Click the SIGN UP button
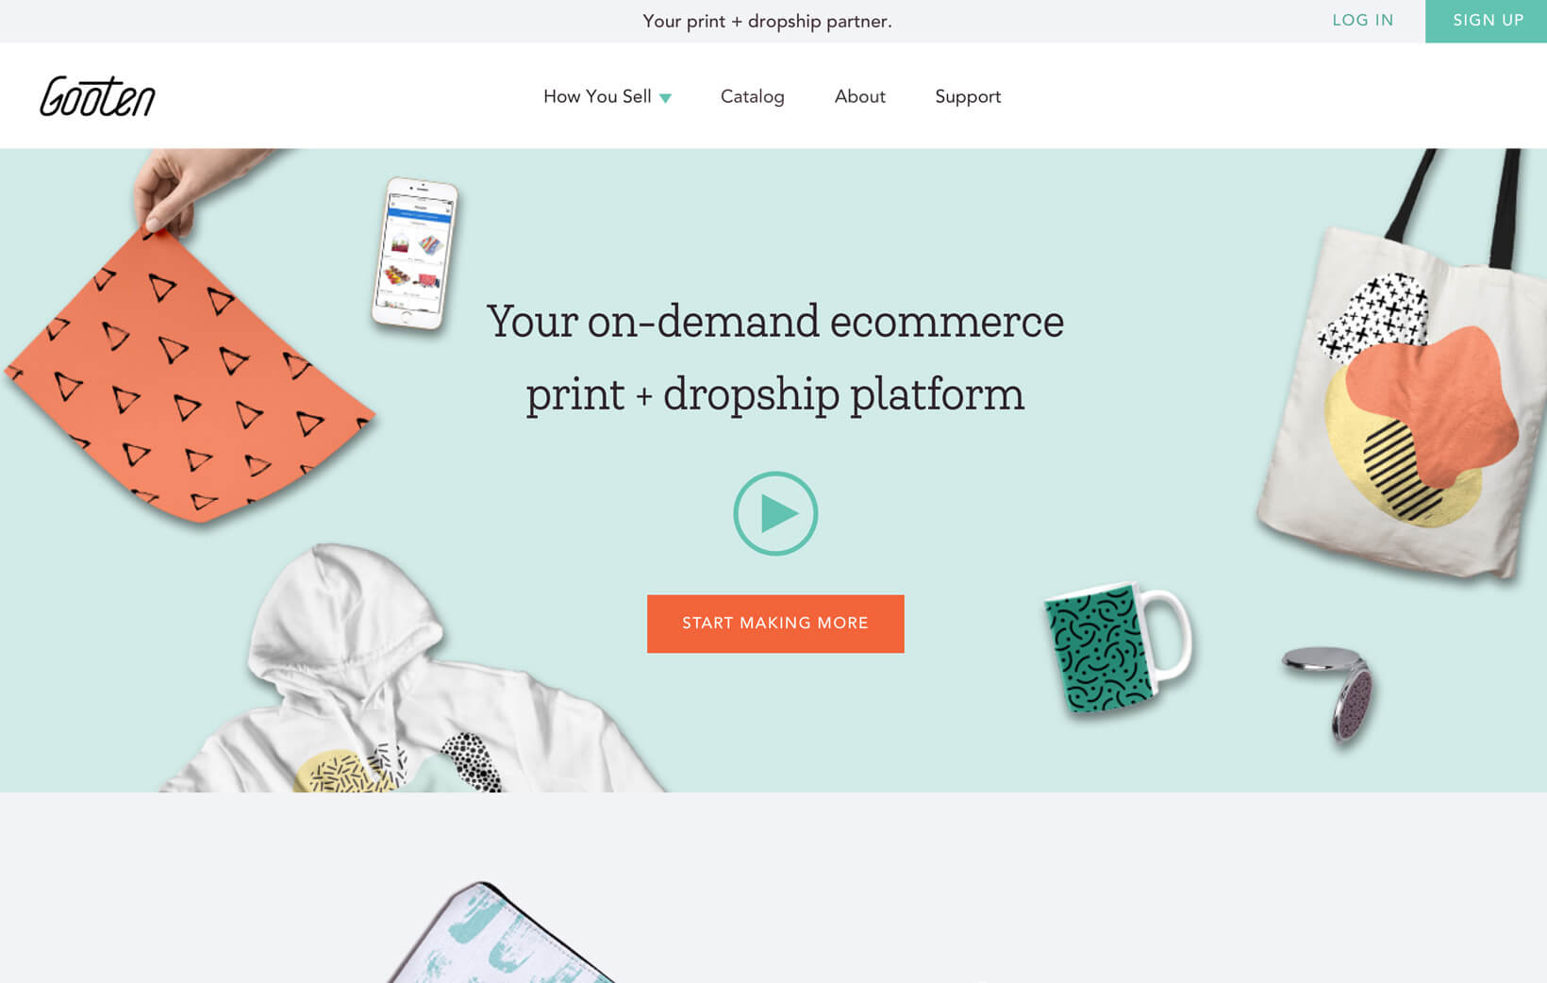This screenshot has width=1547, height=983. click(x=1487, y=21)
